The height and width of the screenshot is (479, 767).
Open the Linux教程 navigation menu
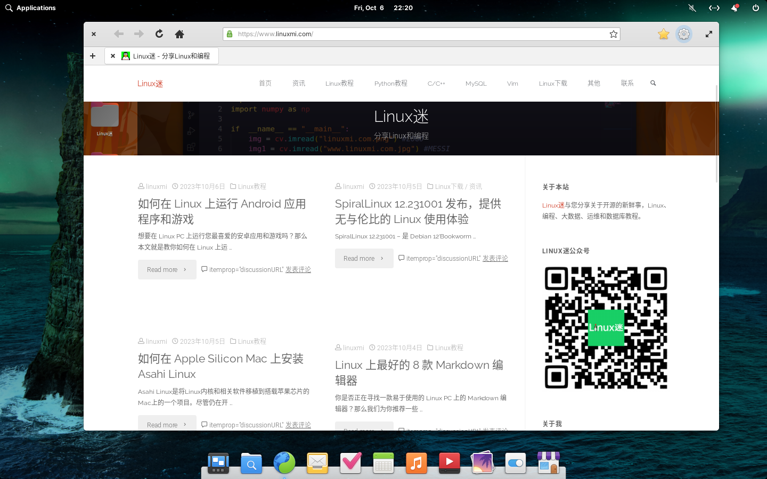(x=339, y=84)
